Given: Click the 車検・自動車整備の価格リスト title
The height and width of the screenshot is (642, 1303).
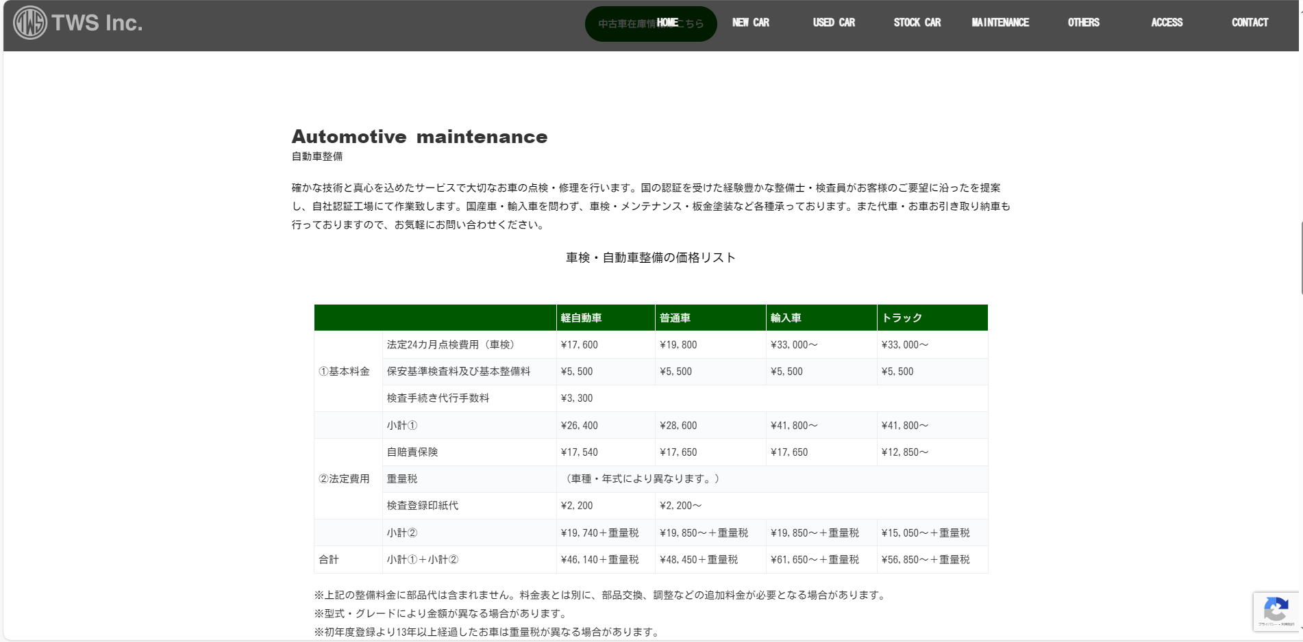Looking at the screenshot, I should pyautogui.click(x=651, y=257).
